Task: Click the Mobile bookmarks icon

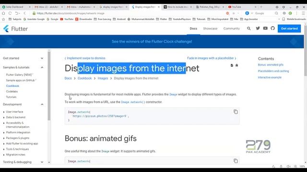Action: (x=283, y=19)
